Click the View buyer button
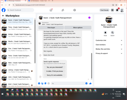Image resolution: width=127 pixels, height=100 pixels. click(x=51, y=28)
